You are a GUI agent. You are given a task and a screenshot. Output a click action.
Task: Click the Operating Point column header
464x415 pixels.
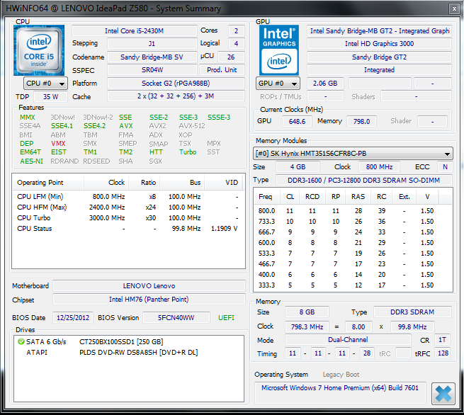(x=48, y=183)
